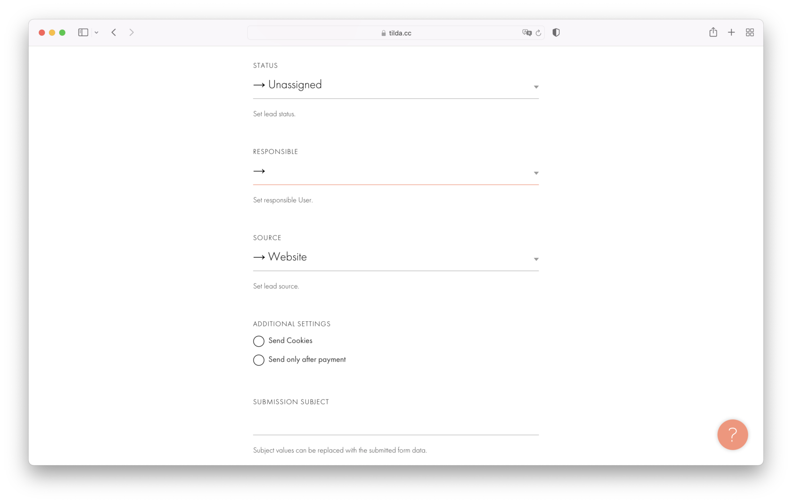Go forward to the next page
792x503 pixels.
click(132, 32)
